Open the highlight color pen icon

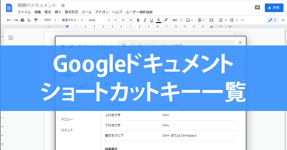click(x=166, y=20)
